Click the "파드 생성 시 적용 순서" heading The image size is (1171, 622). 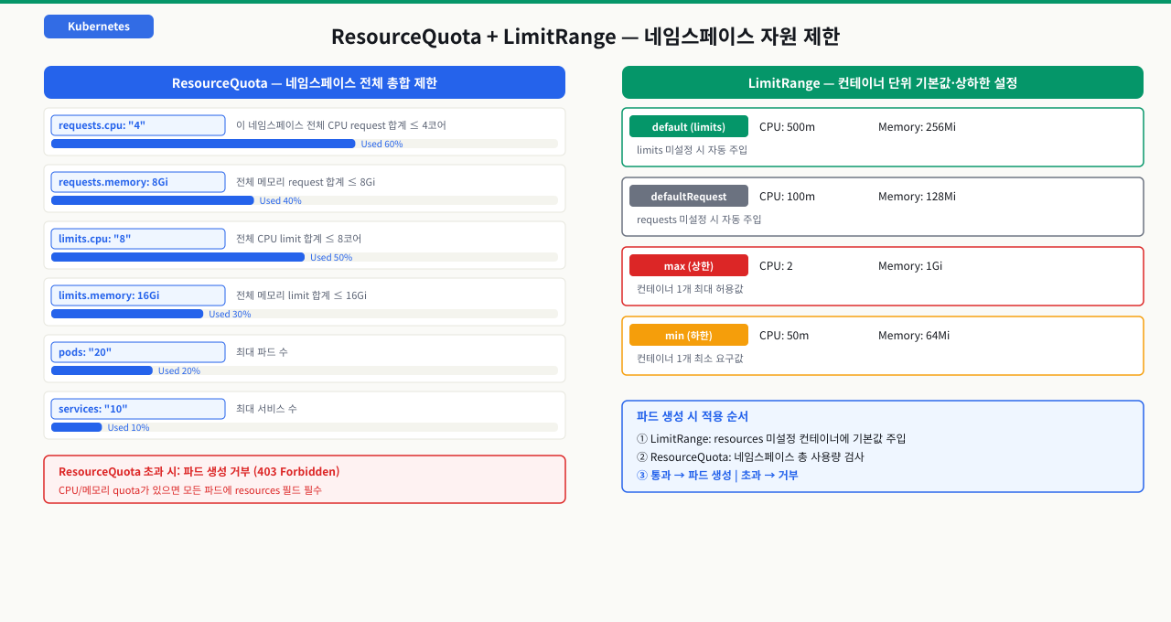pyautogui.click(x=693, y=416)
